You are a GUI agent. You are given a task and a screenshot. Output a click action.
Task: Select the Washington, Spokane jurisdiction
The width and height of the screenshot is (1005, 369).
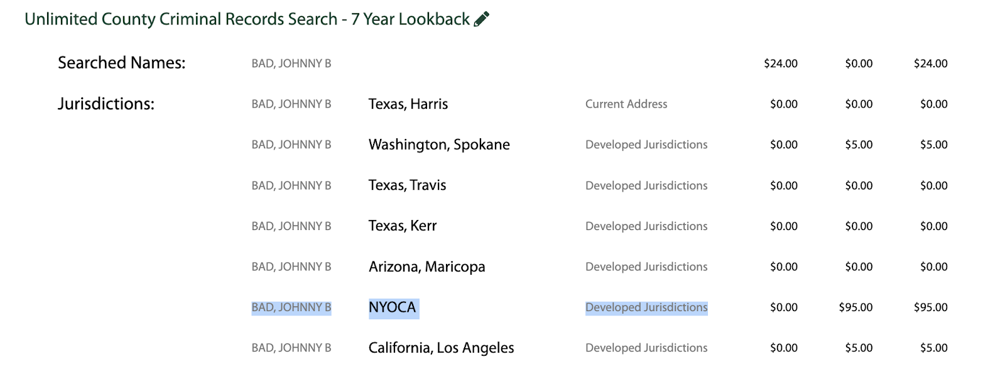439,145
